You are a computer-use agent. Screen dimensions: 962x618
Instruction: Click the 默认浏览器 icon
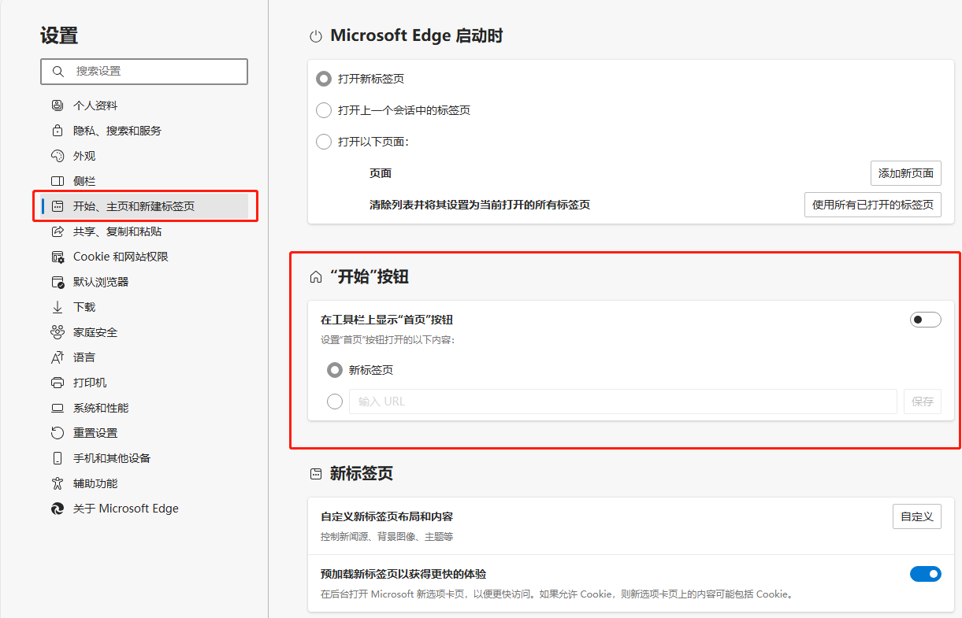[x=58, y=281]
